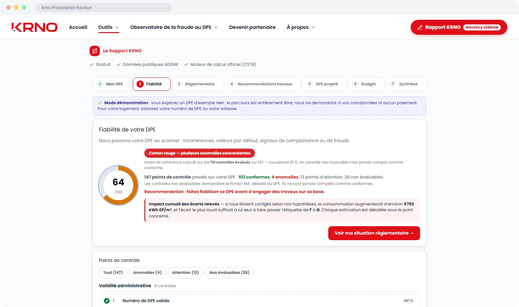Click the green check icon beside Numéro de DPE valide
This screenshot has width=519, height=307.
pyautogui.click(x=107, y=301)
